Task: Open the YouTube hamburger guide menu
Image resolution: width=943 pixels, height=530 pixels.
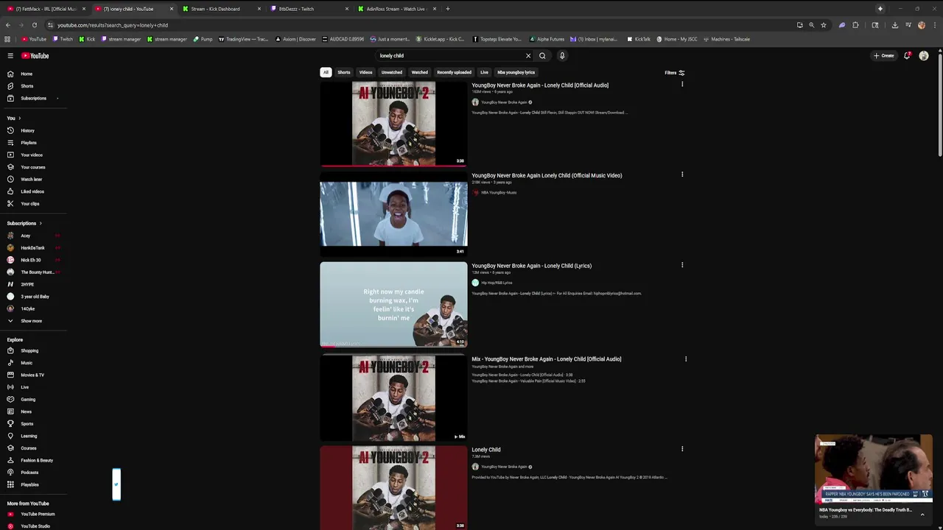Action: click(x=10, y=56)
